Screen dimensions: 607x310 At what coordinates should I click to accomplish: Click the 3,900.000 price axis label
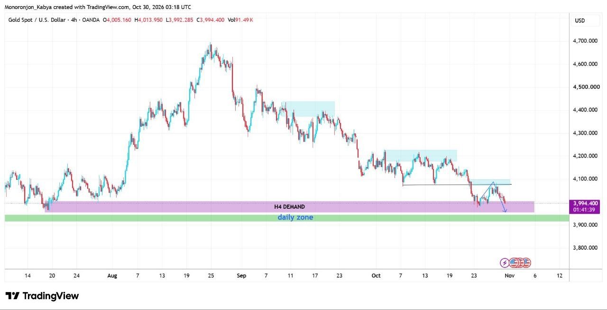(586, 225)
